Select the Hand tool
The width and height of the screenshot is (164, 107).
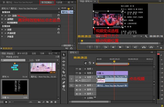coord(64,86)
